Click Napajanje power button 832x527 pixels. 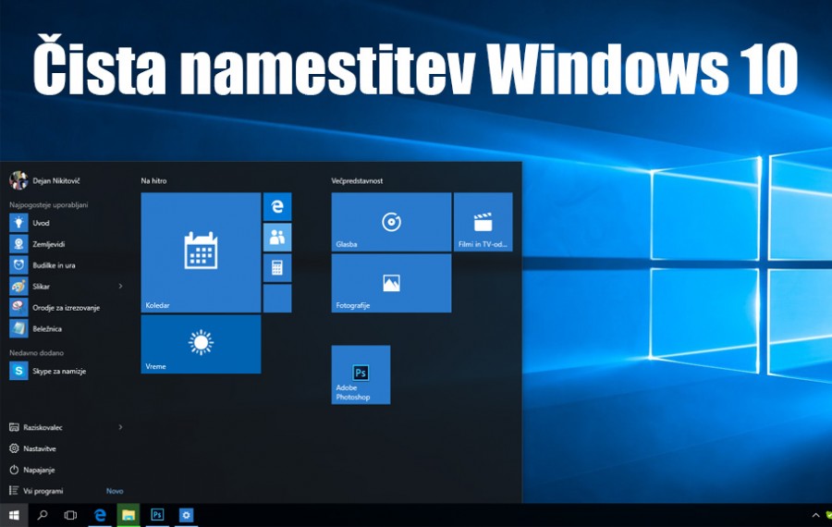[37, 470]
